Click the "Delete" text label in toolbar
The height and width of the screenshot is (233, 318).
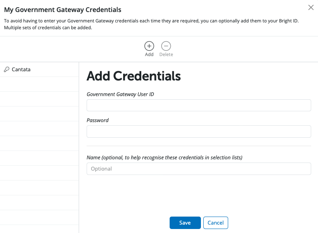pos(166,54)
